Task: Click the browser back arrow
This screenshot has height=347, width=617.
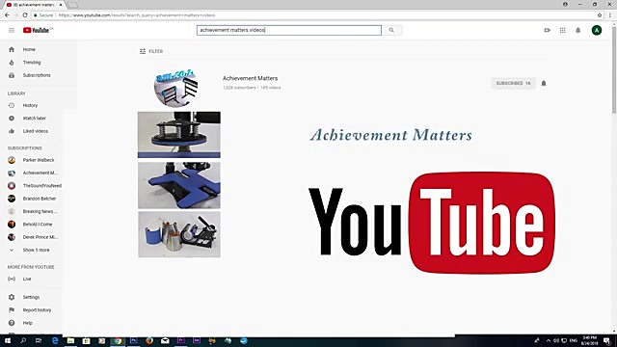Action: tap(7, 15)
